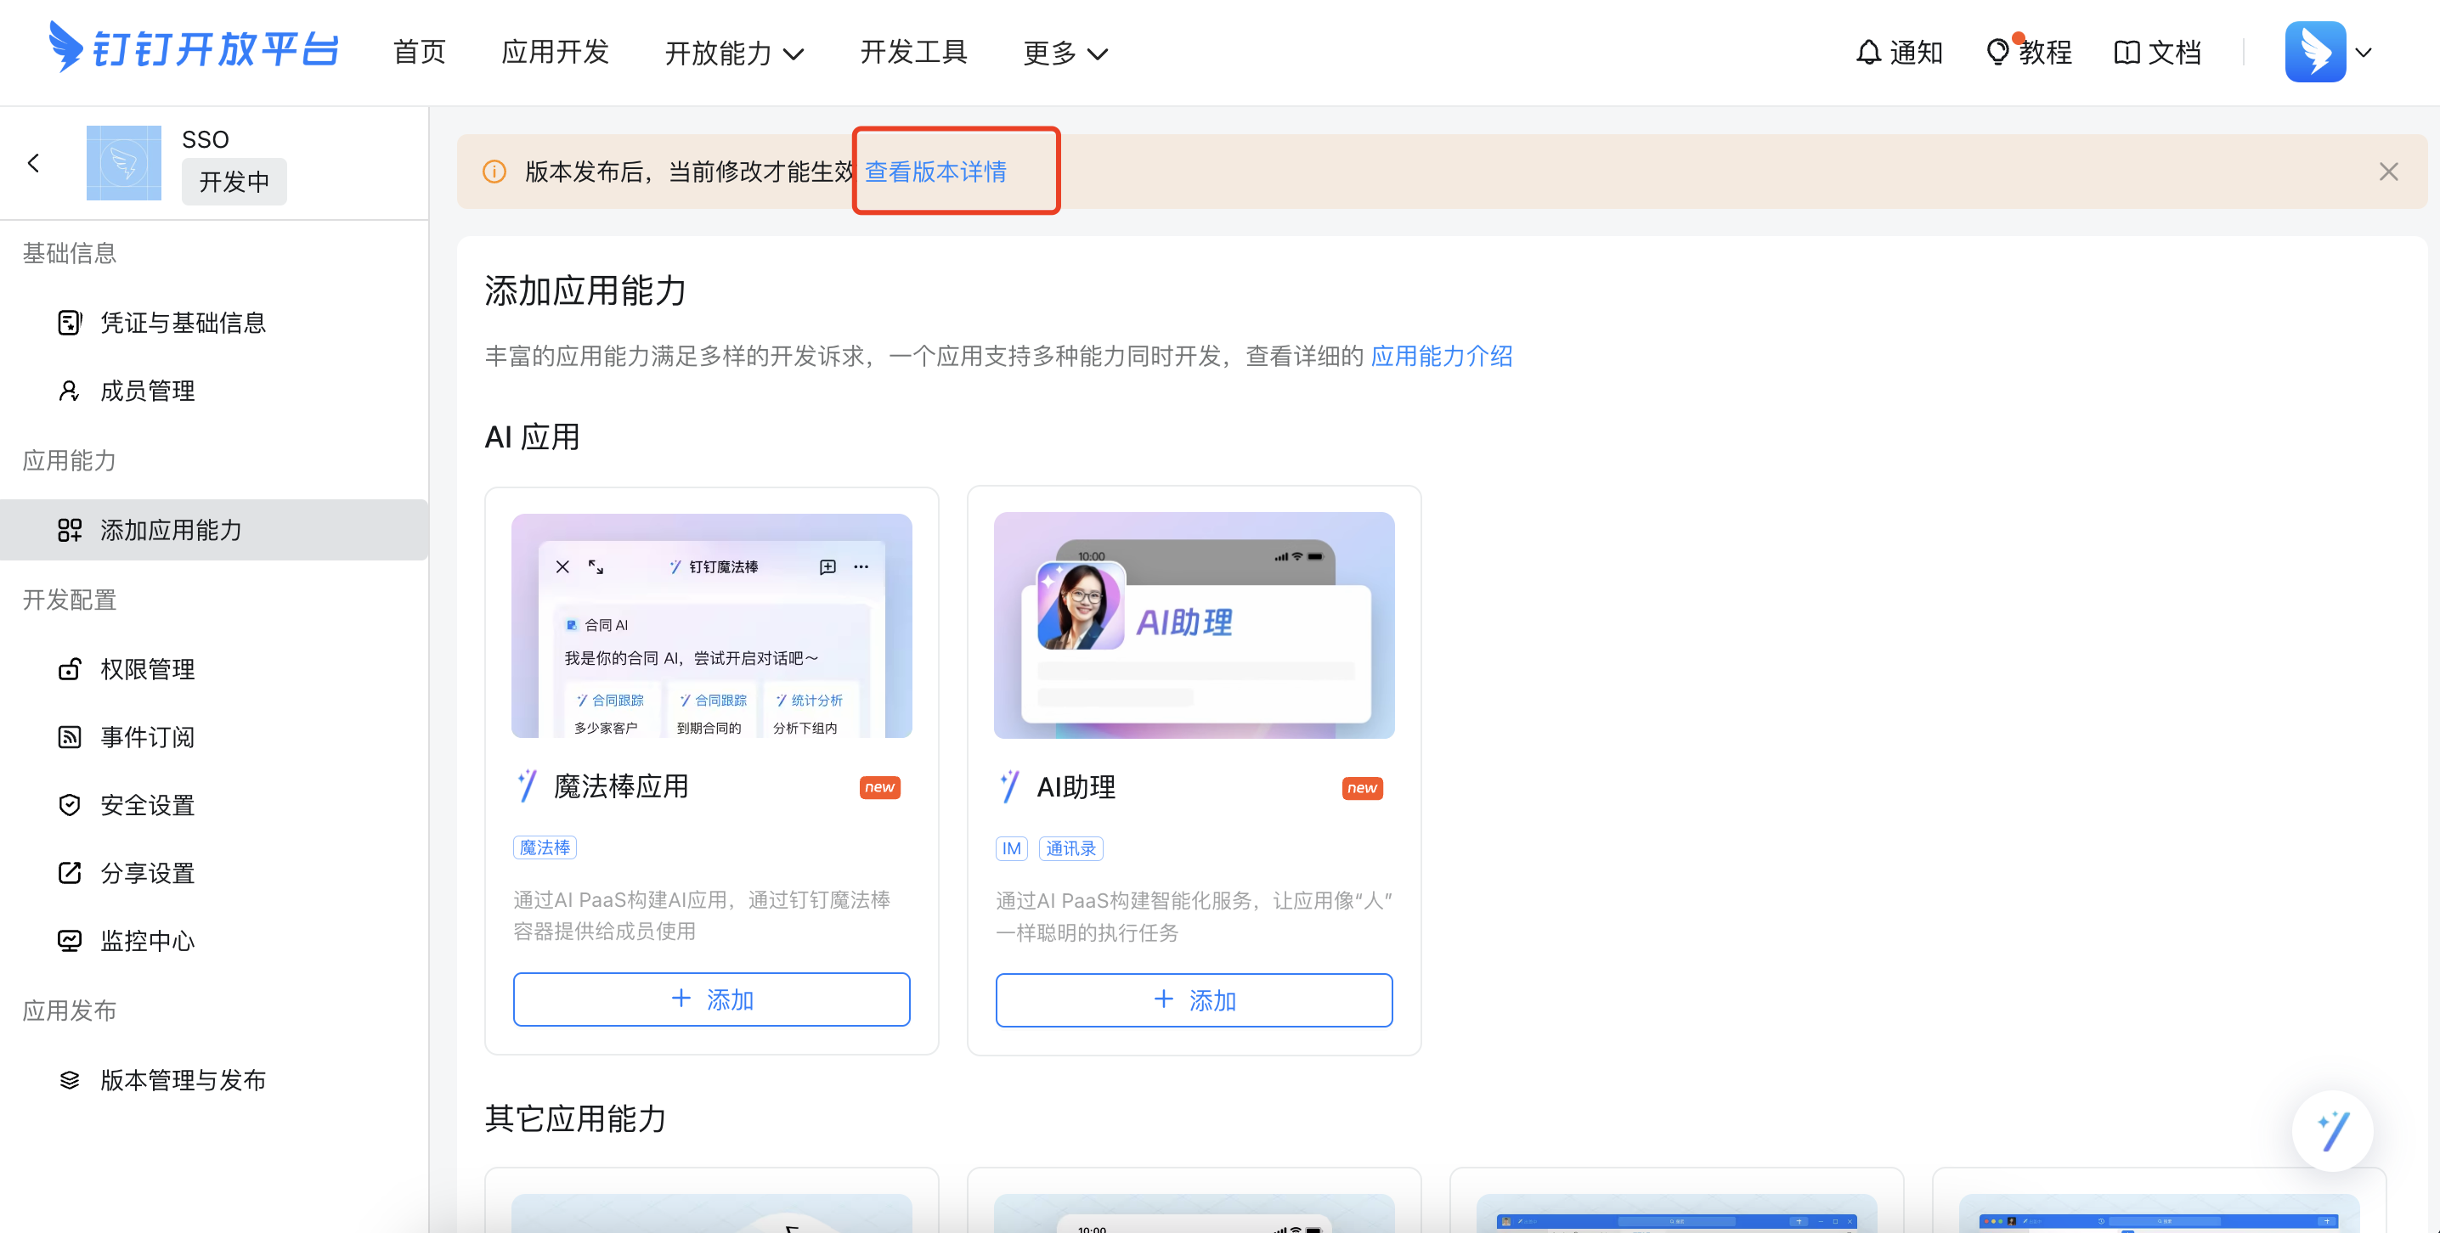Click the SSO app icon thumbnail
Viewport: 2440px width, 1233px height.
click(123, 163)
